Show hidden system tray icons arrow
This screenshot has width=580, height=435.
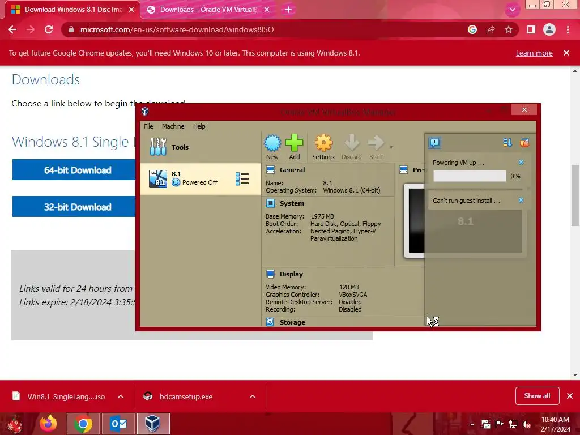(x=472, y=424)
